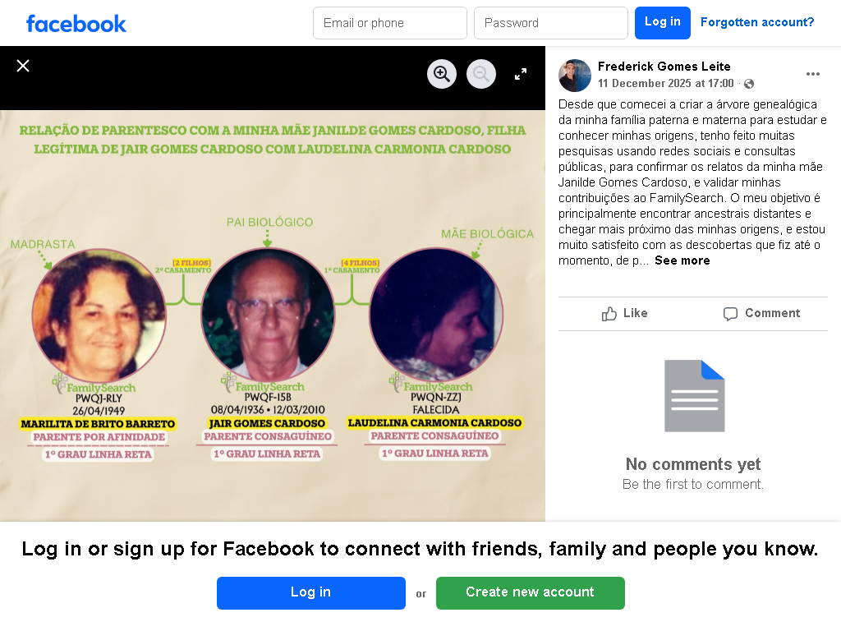841x631 pixels.
Task: Open the Frederick Gomes Leite profile name link
Action: pyautogui.click(x=664, y=67)
